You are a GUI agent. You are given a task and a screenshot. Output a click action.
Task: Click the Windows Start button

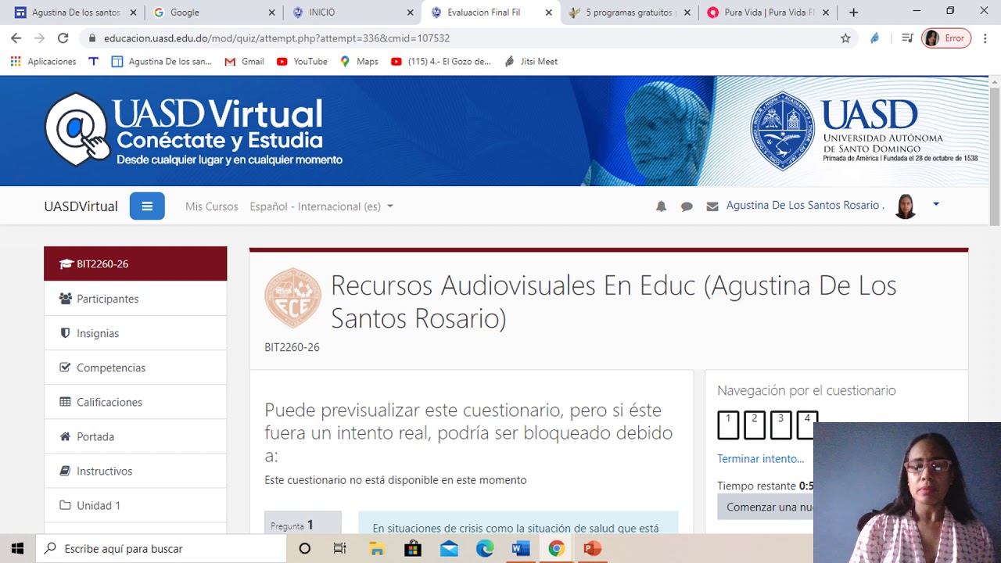tap(17, 549)
